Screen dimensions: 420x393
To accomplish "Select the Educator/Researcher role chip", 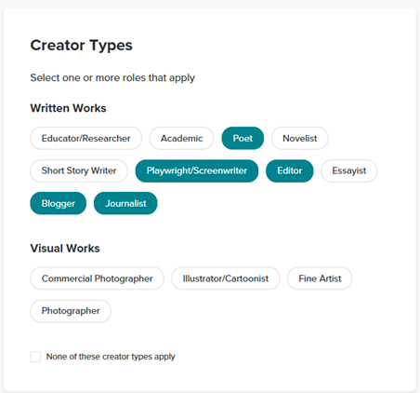I will point(85,138).
